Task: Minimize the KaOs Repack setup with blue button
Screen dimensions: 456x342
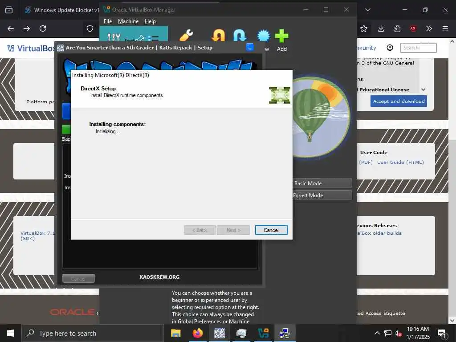Action: pyautogui.click(x=250, y=47)
